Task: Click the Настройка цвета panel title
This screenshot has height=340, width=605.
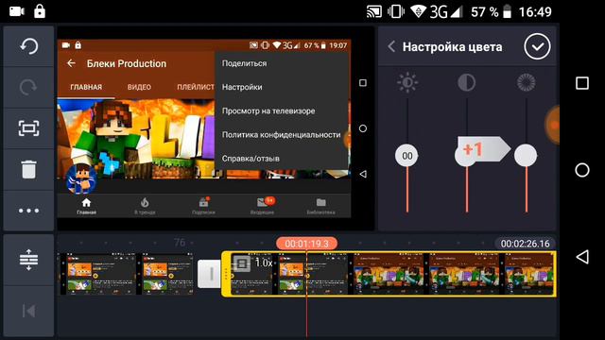Action: pos(452,46)
